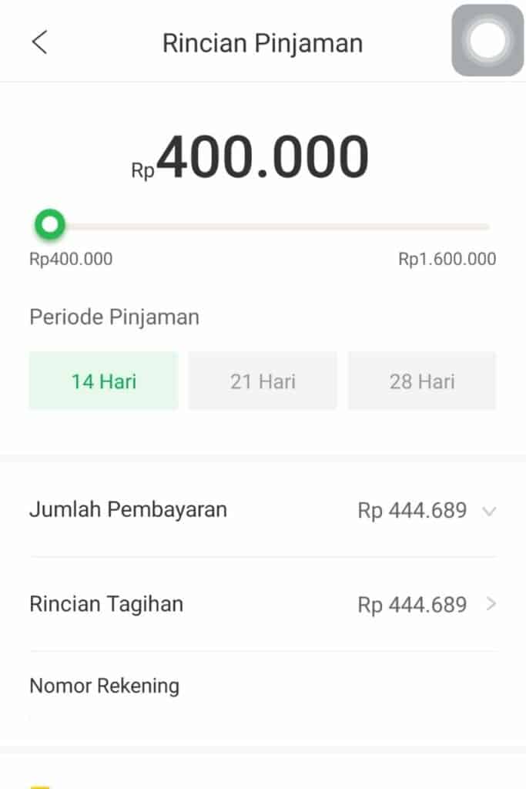Select the Periode Pinjaman section header
The image size is (526, 789).
(x=114, y=317)
